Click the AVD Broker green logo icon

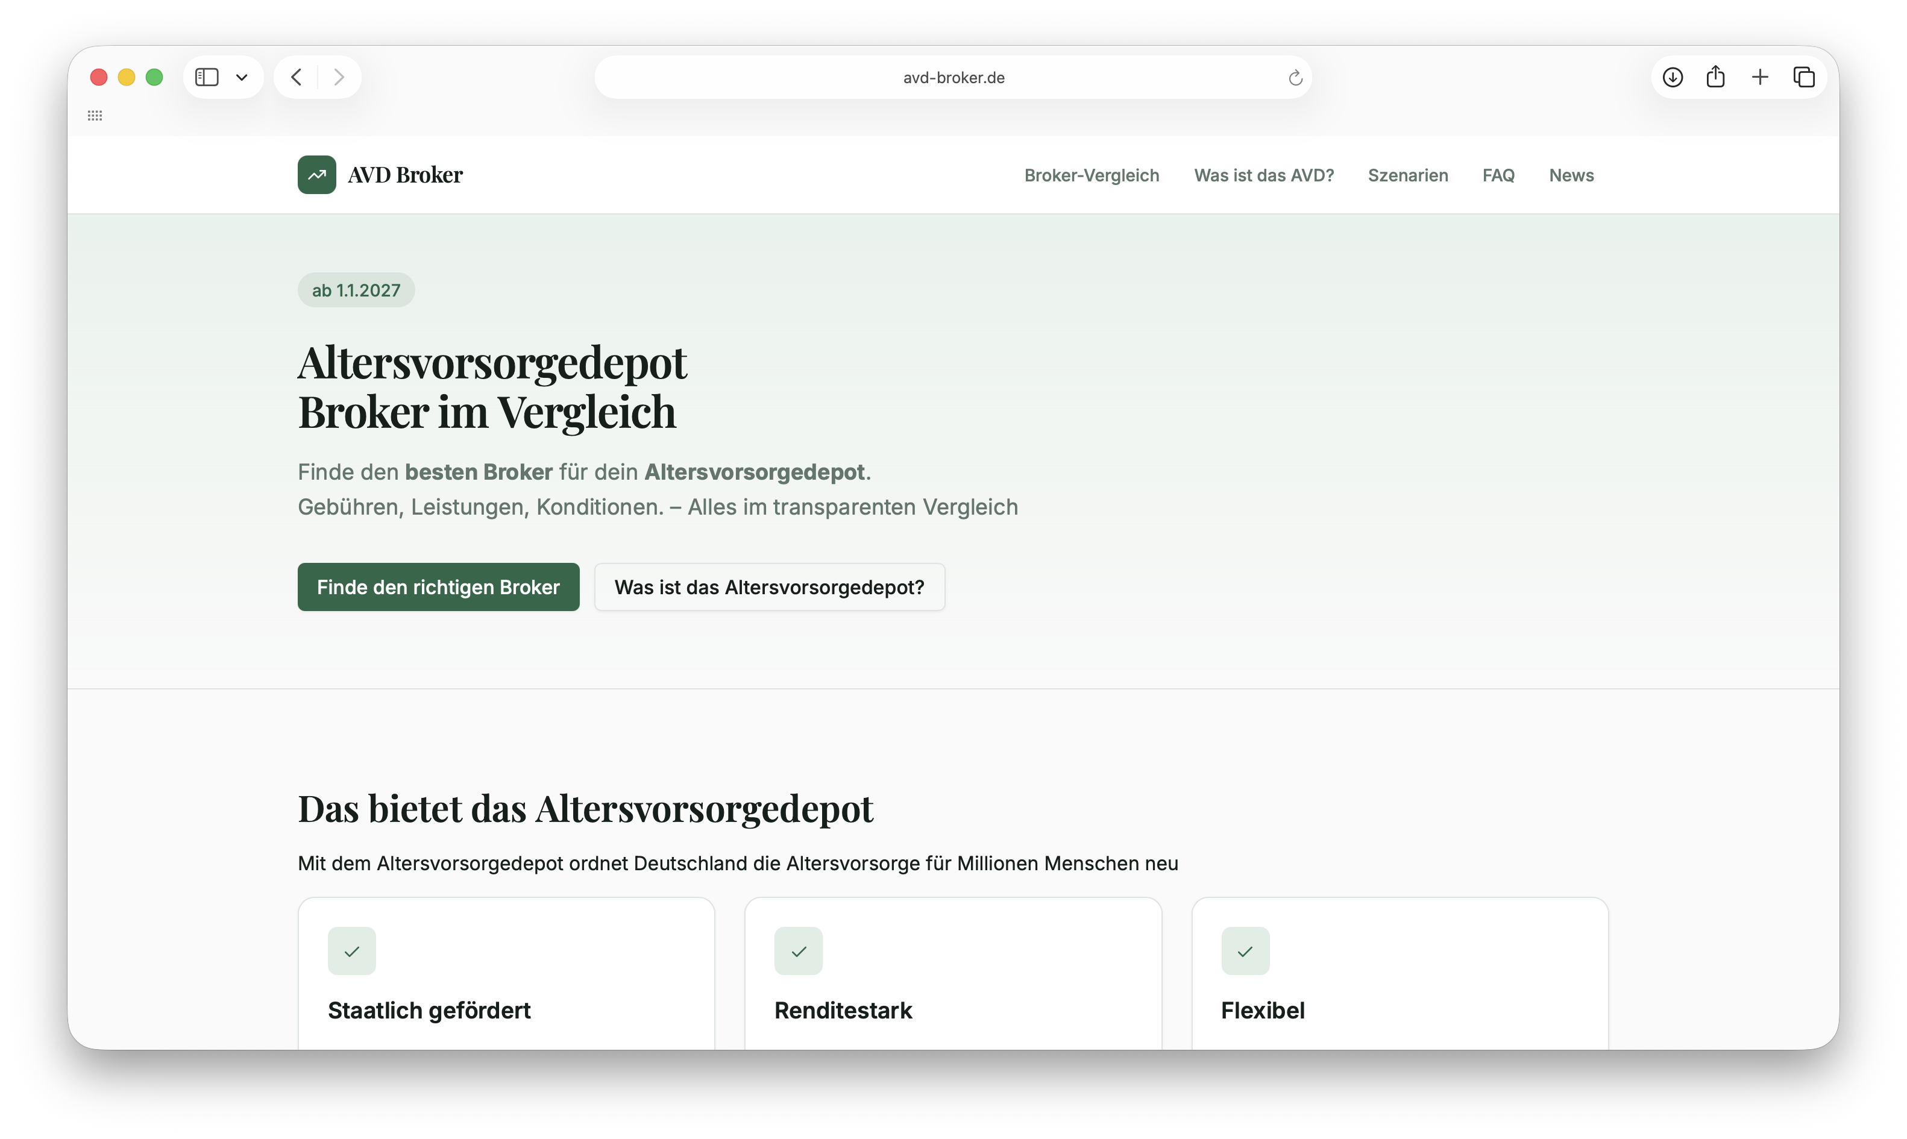click(317, 175)
